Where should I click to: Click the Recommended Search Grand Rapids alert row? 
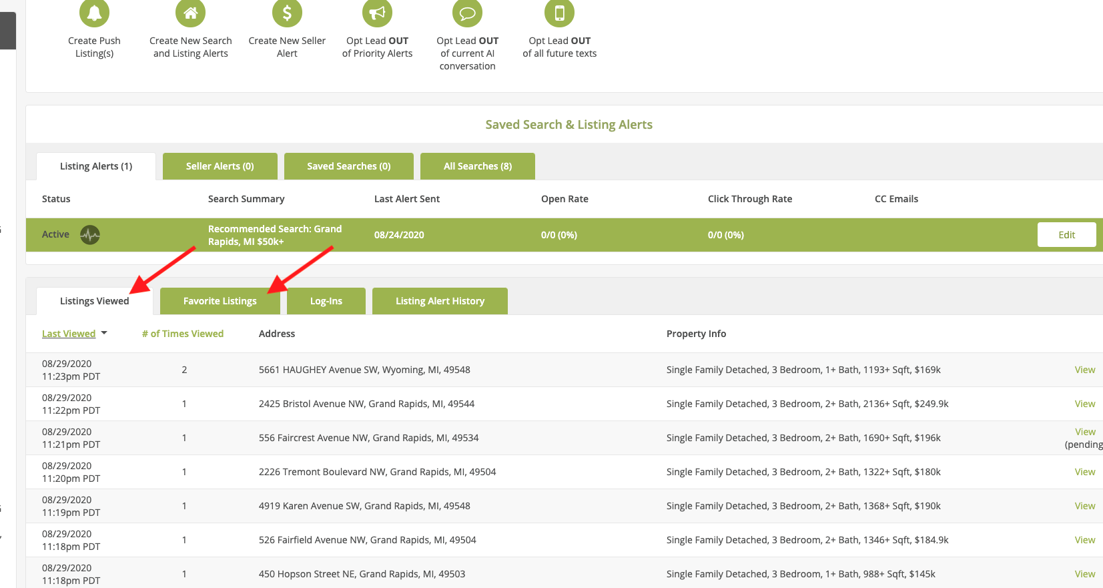[x=275, y=235]
